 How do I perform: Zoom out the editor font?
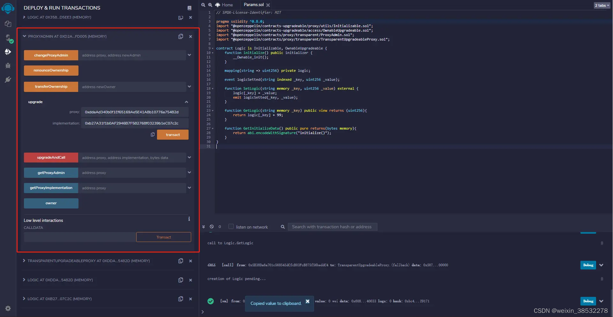coord(203,5)
